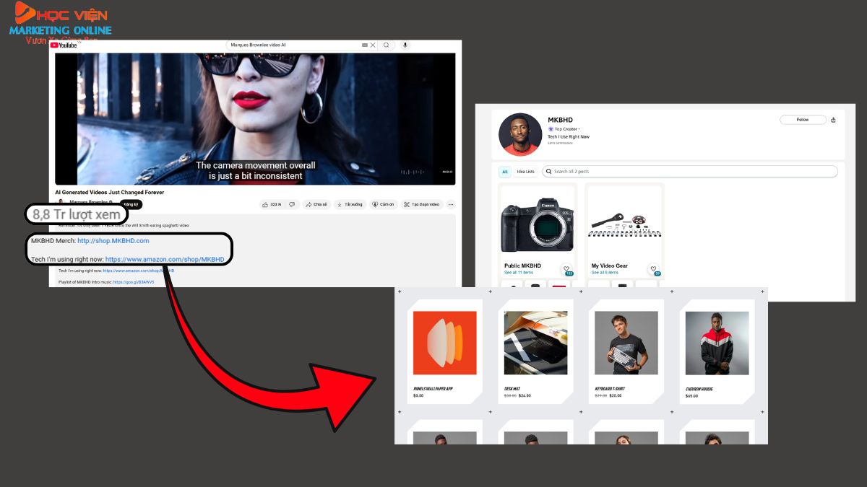Click the Đăng ký subscribe button

coord(131,204)
